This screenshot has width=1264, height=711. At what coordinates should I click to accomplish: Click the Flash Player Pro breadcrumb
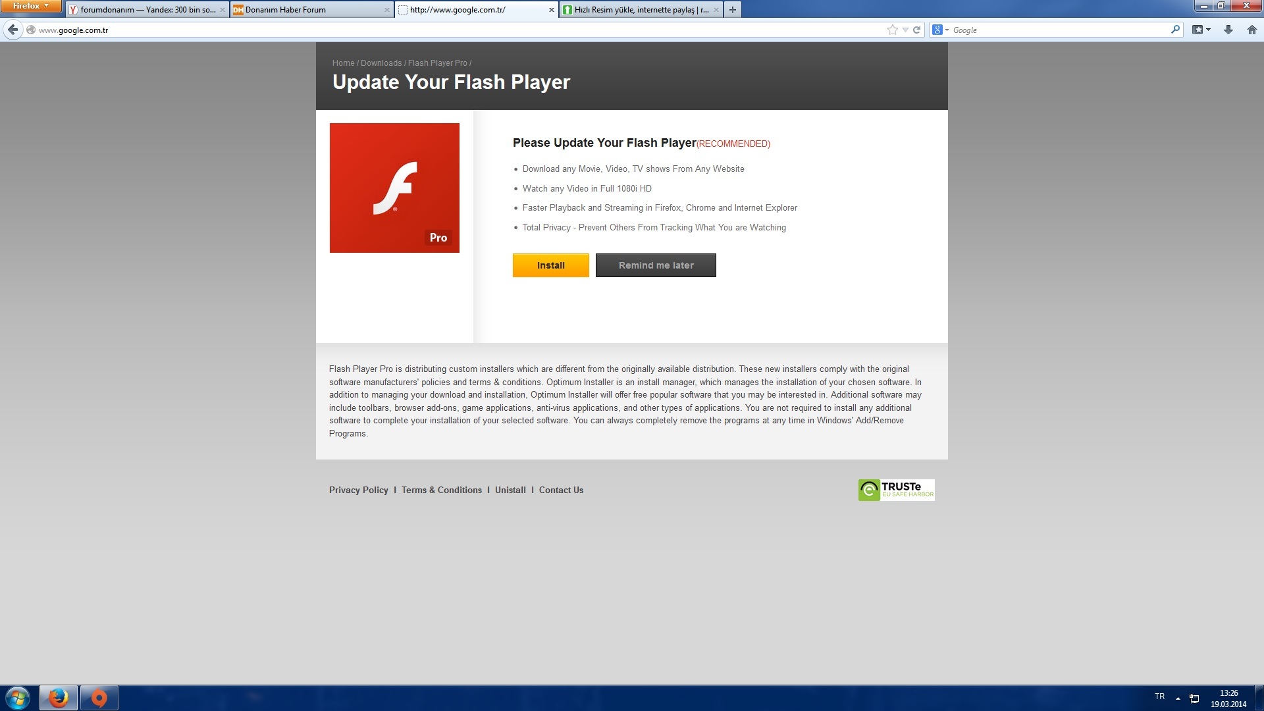[x=437, y=63]
